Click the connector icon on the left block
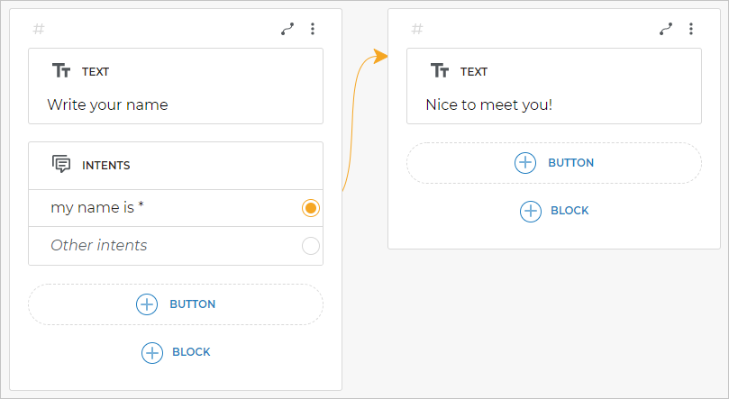Viewport: 729px width, 399px height. click(287, 29)
